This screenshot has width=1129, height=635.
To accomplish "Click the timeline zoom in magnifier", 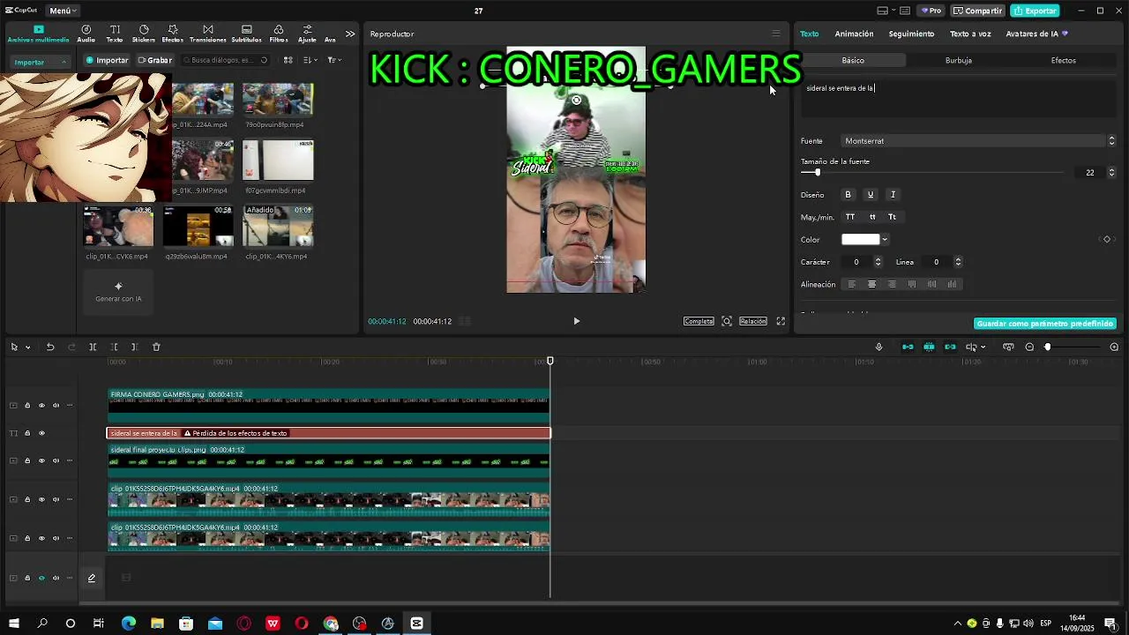I will tap(1114, 347).
